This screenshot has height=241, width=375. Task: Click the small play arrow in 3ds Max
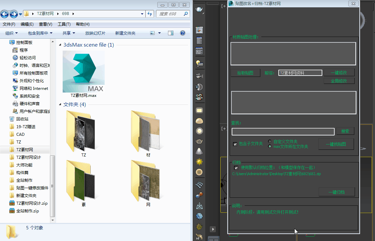coord(213,229)
